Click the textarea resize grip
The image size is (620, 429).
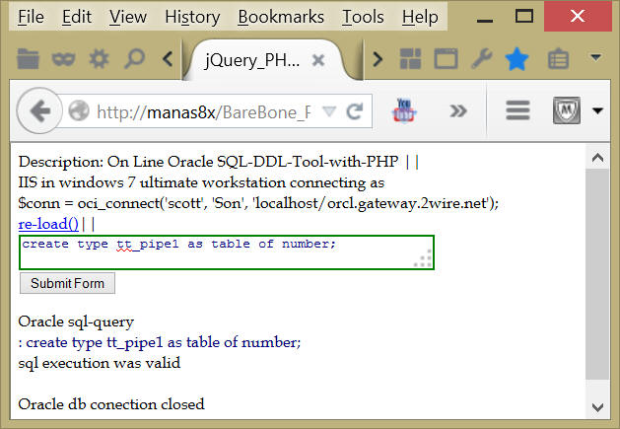[x=423, y=258]
